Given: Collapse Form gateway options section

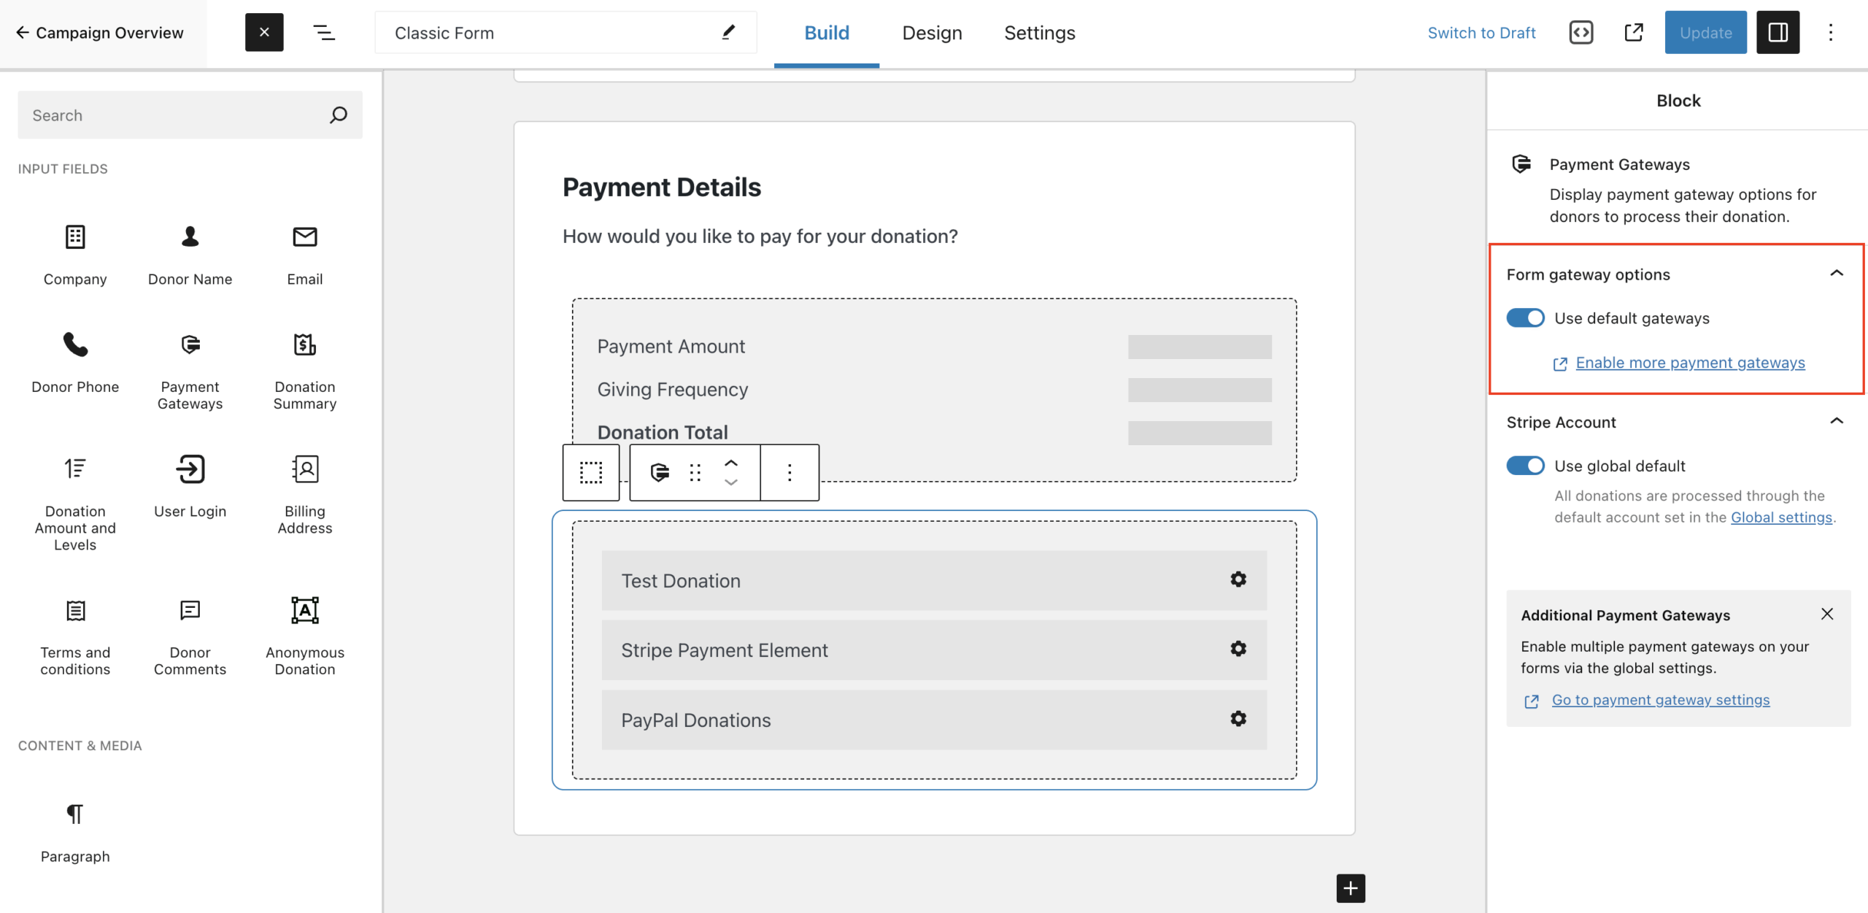Looking at the screenshot, I should tap(1836, 274).
